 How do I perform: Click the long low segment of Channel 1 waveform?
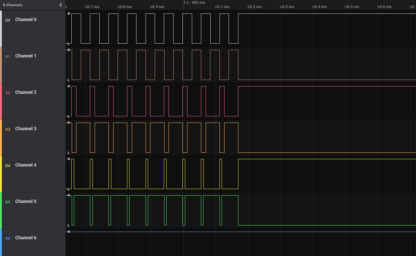pos(327,80)
